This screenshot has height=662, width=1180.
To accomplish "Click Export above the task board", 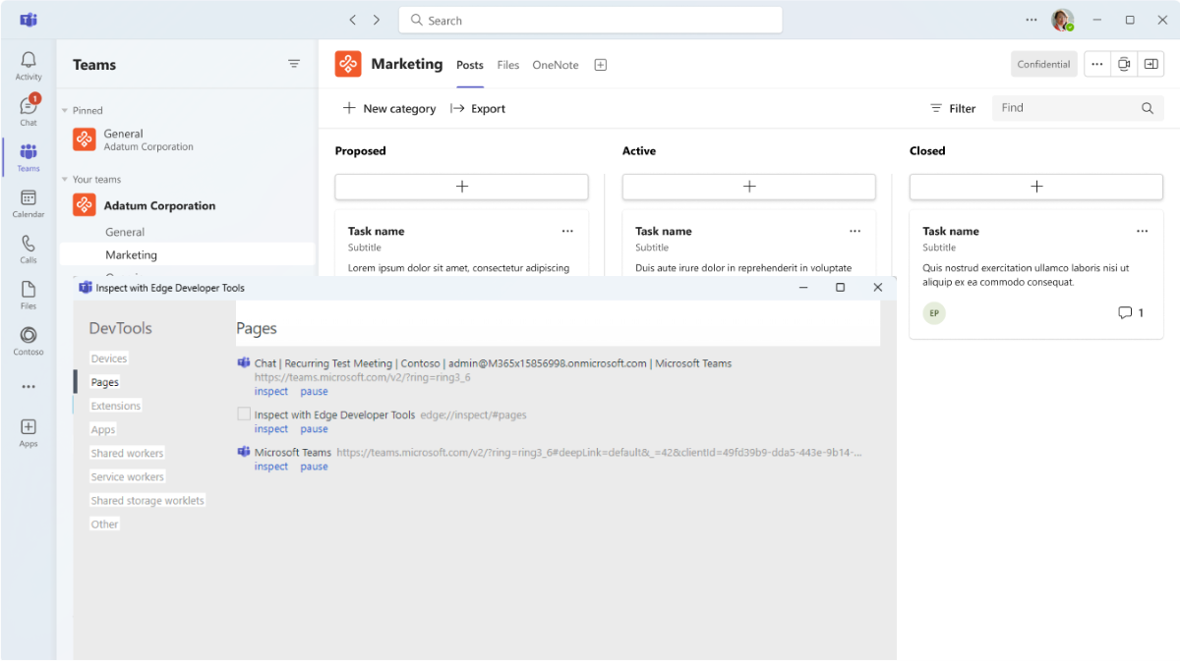I will [x=486, y=108].
